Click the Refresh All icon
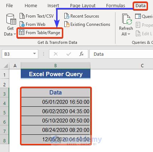Image resolution: width=153 pixels, height=152 pixels. (127, 19)
